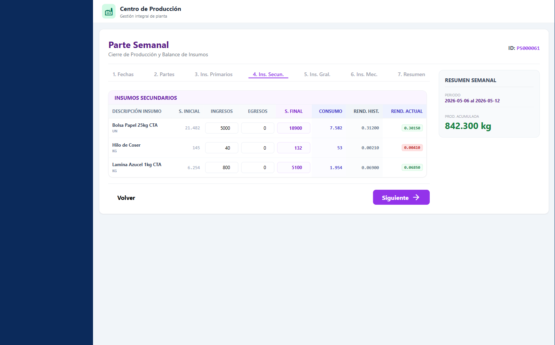This screenshot has width=555, height=345.
Task: Click the red 0.00410 rendimiento badge
Action: pyautogui.click(x=412, y=148)
